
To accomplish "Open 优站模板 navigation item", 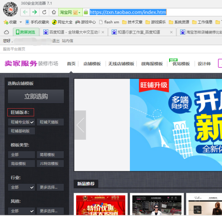I will tap(181, 64).
